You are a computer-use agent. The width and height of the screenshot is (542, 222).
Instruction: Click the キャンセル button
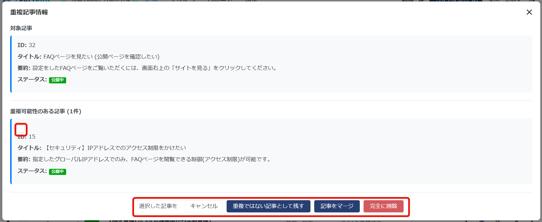(204, 206)
